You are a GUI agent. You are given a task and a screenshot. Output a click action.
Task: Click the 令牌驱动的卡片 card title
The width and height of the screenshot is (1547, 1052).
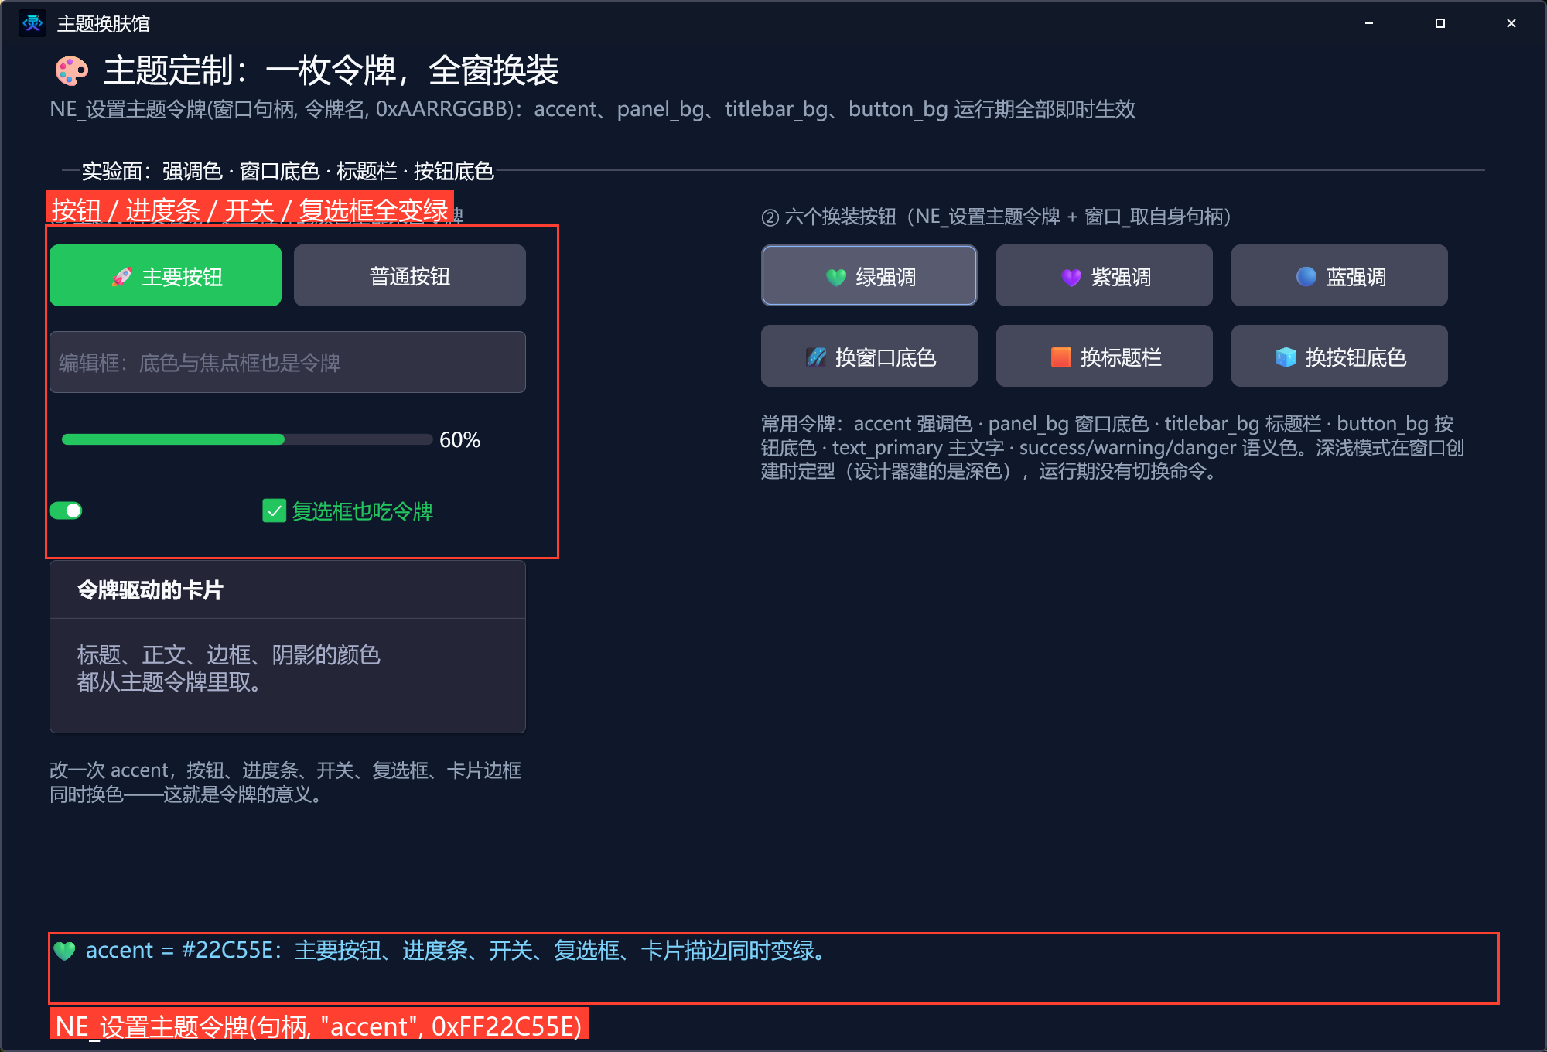click(x=150, y=590)
